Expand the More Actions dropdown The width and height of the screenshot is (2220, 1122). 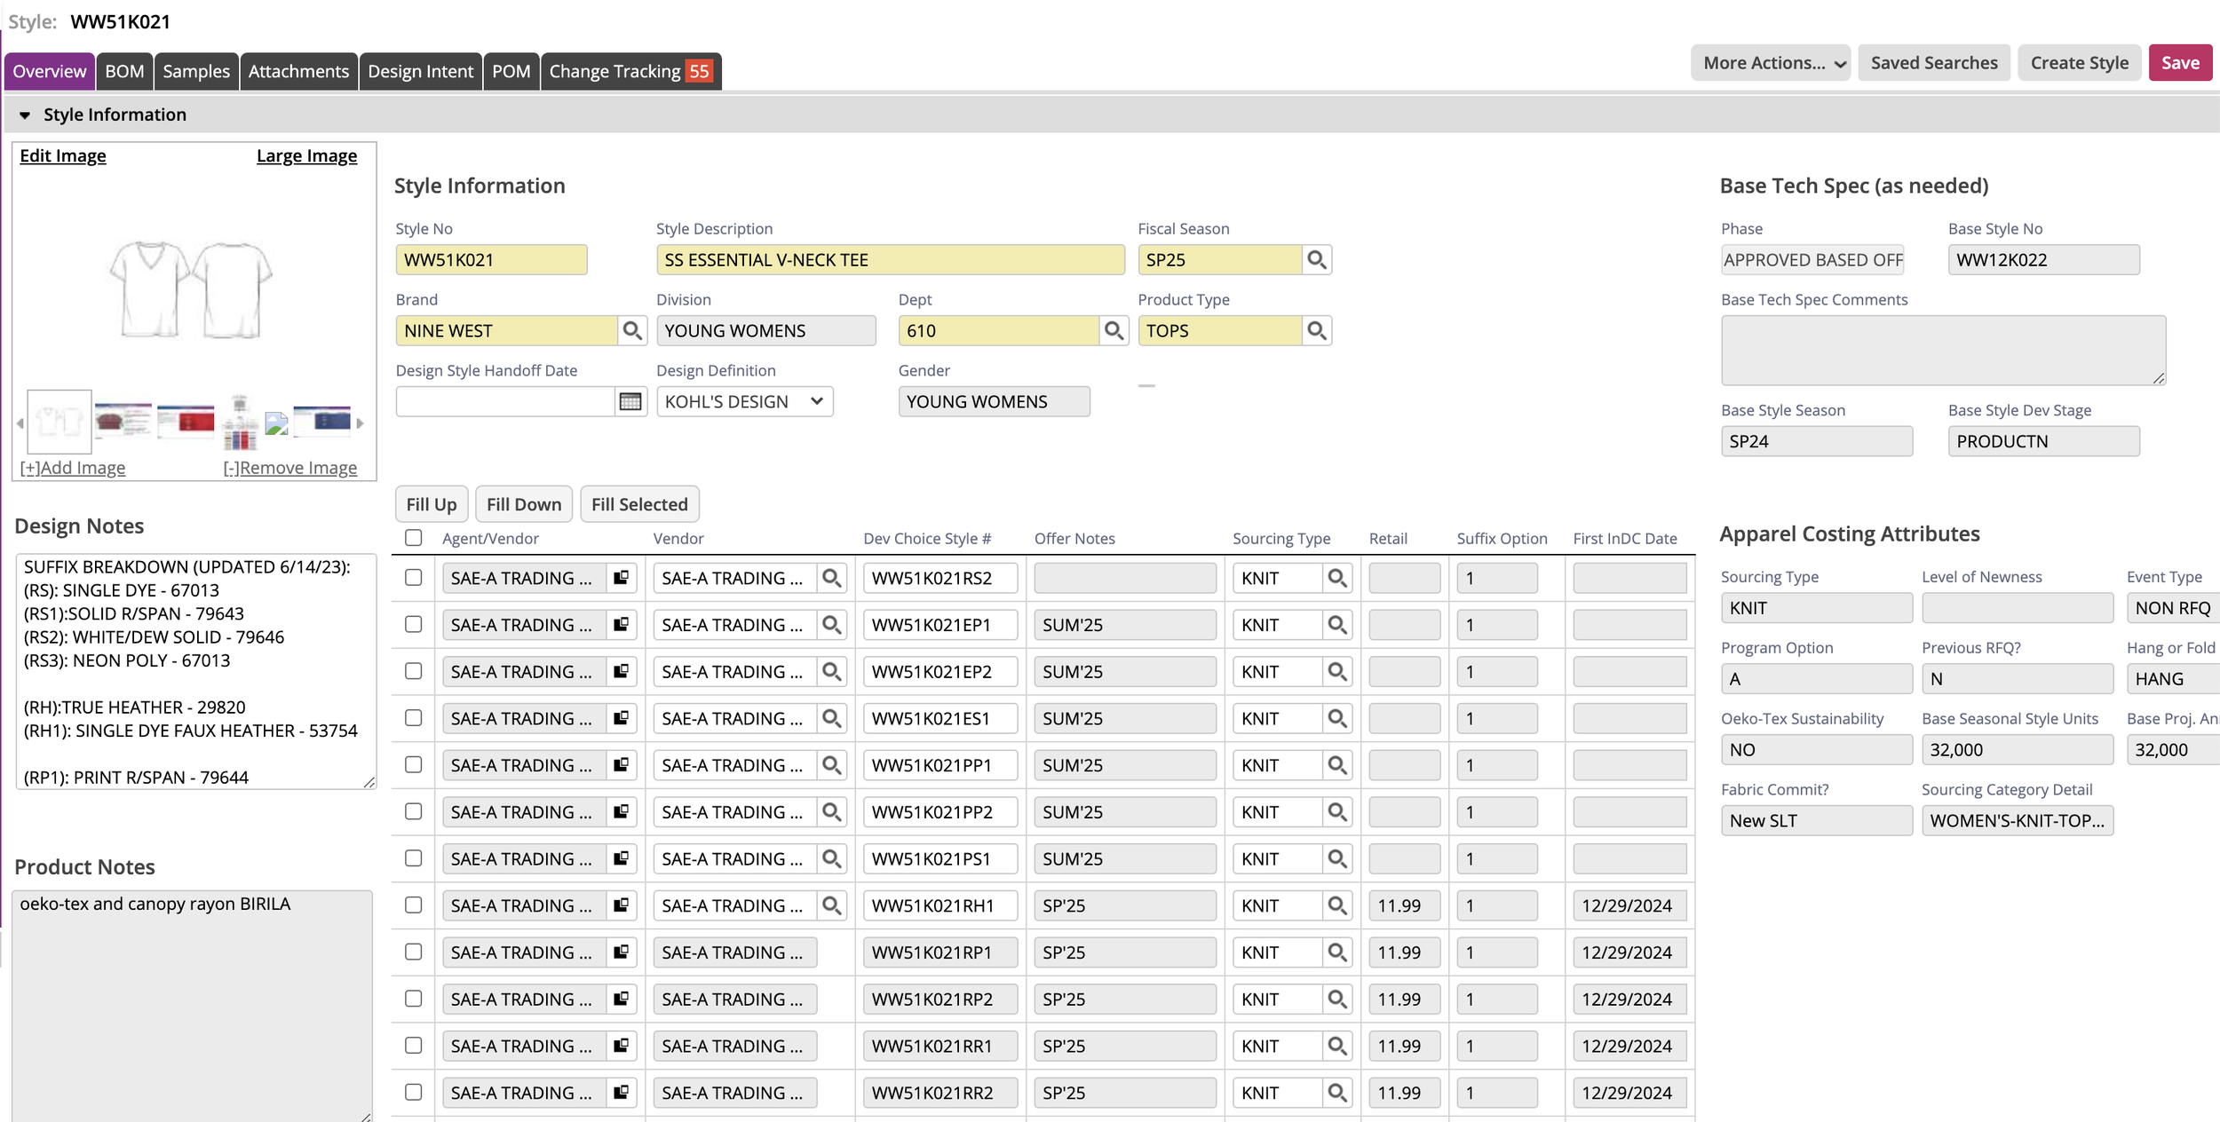1770,63
